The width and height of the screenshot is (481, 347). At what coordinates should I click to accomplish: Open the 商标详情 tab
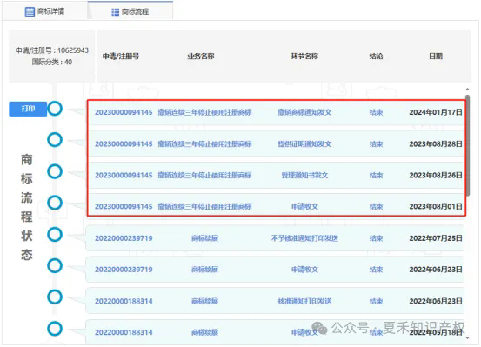coord(44,11)
